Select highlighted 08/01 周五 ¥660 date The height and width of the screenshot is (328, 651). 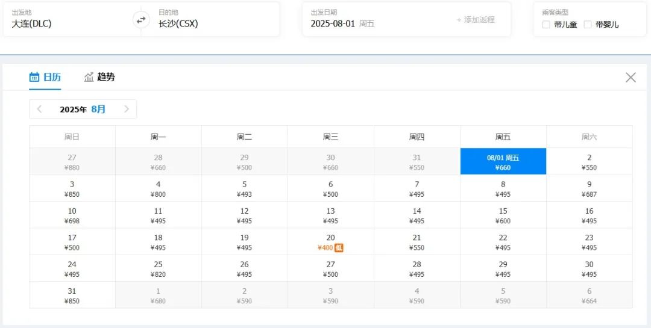pyautogui.click(x=503, y=161)
